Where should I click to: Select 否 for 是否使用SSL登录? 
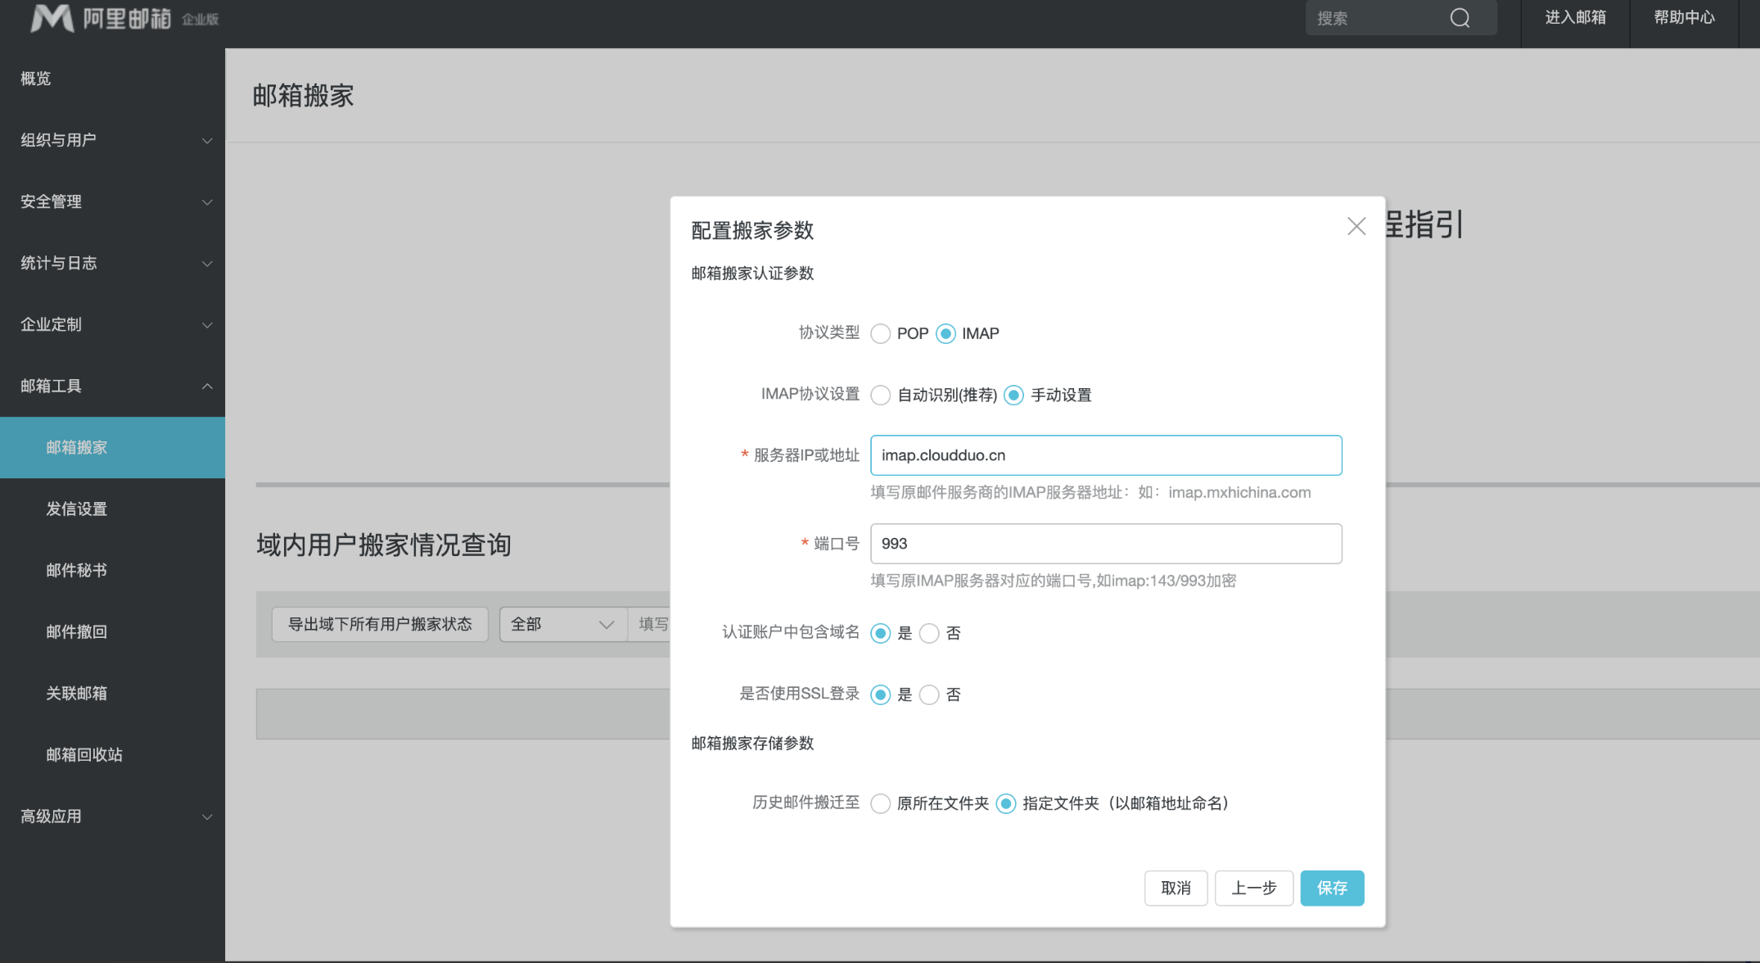click(x=929, y=695)
